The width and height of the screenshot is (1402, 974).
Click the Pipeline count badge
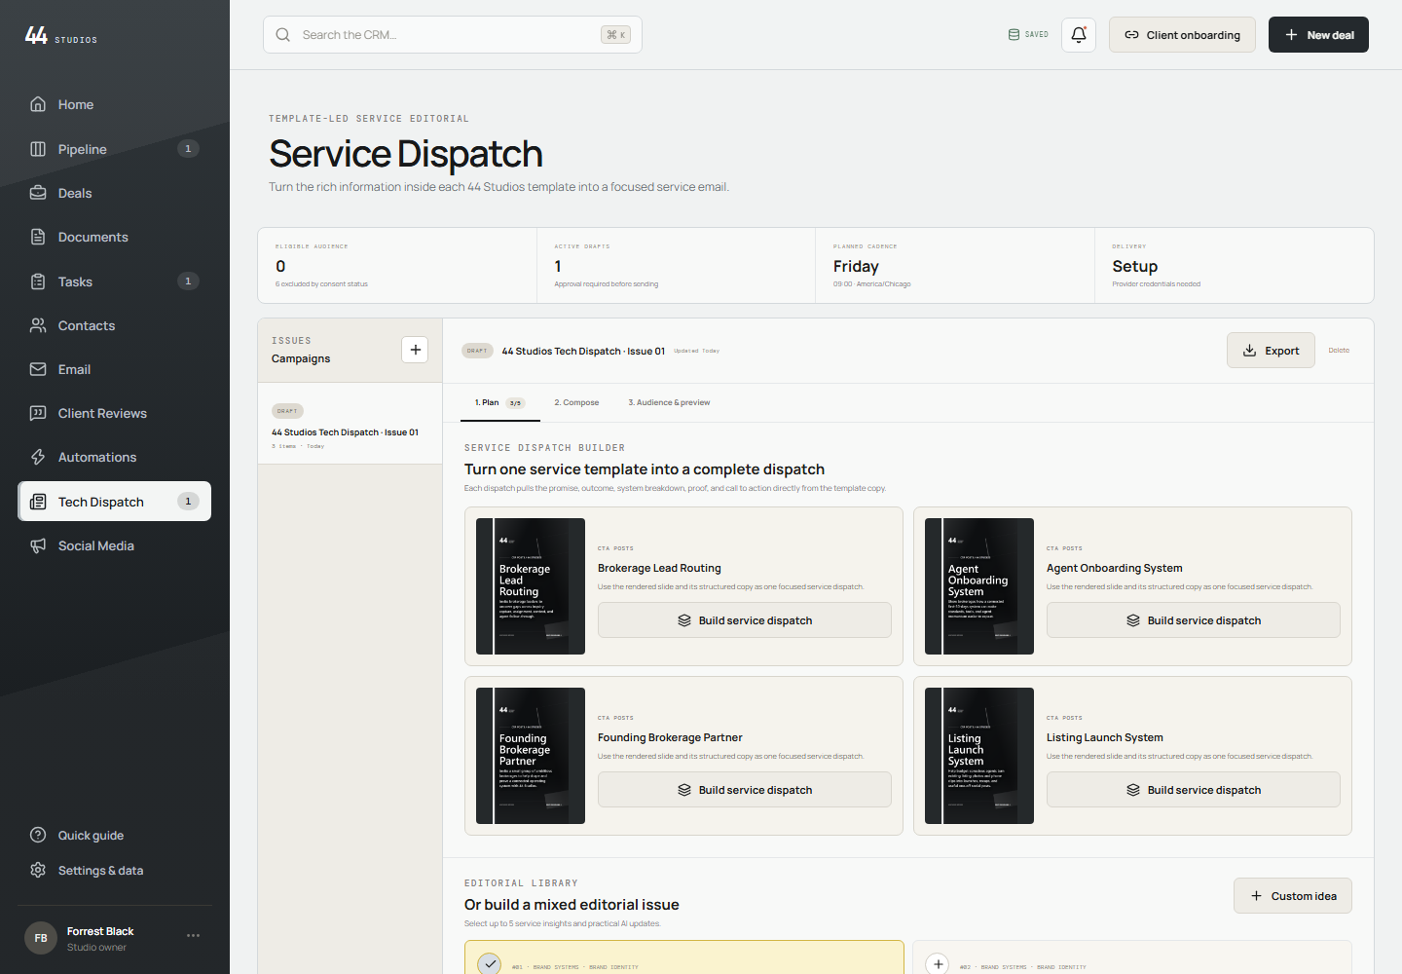pos(188,149)
